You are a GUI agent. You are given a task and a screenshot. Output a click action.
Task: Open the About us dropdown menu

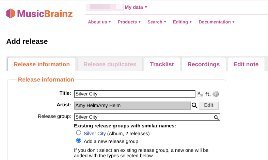coord(99,22)
